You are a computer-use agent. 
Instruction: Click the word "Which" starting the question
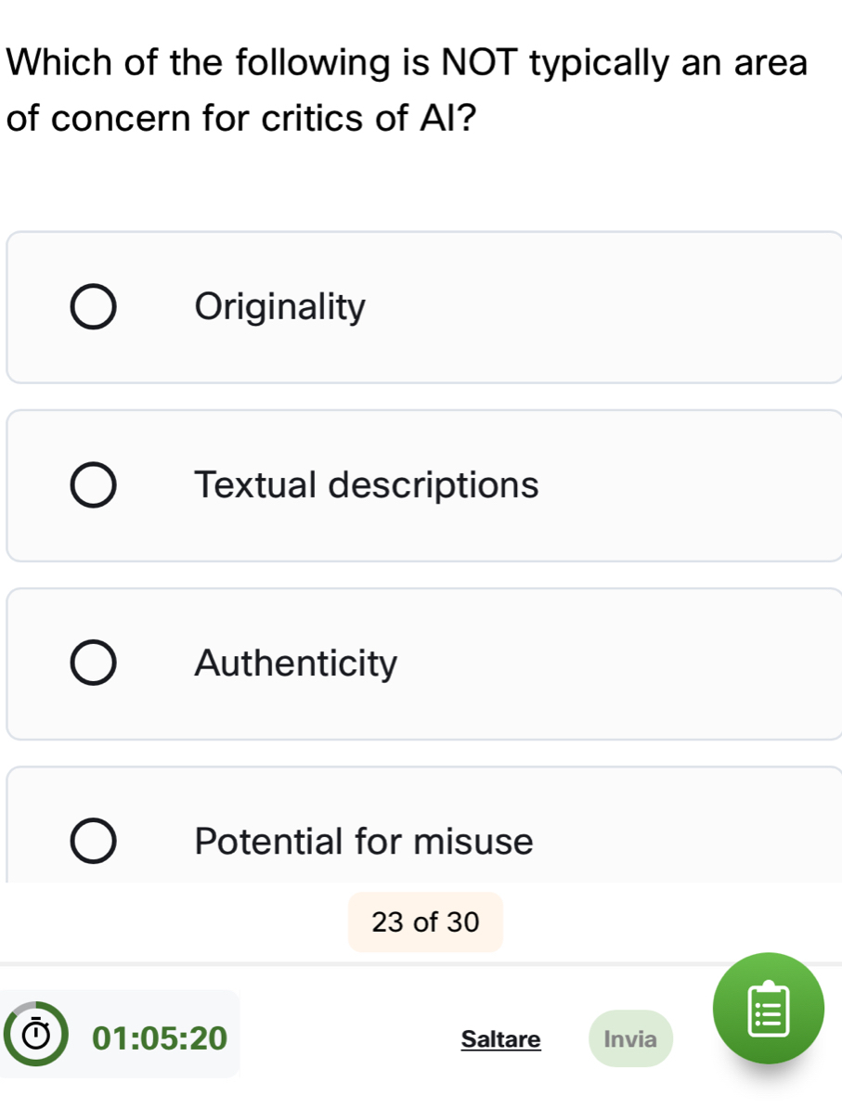64,63
